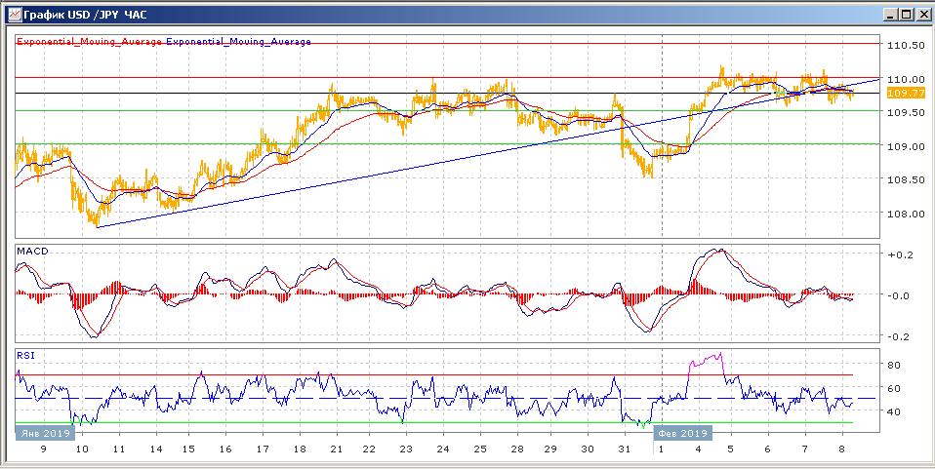The width and height of the screenshot is (935, 469).
Task: Select date 21 on the time axis
Action: 337,449
